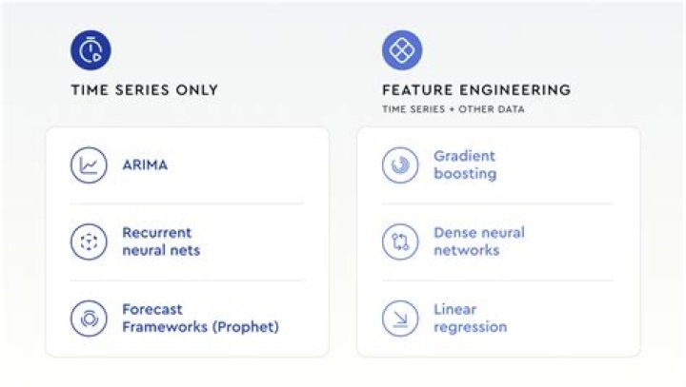The width and height of the screenshot is (686, 387).
Task: Click the Dense neural networks icon
Action: [x=400, y=242]
